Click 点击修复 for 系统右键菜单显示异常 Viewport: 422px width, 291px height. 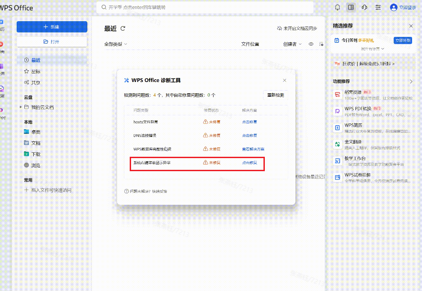[x=250, y=163]
